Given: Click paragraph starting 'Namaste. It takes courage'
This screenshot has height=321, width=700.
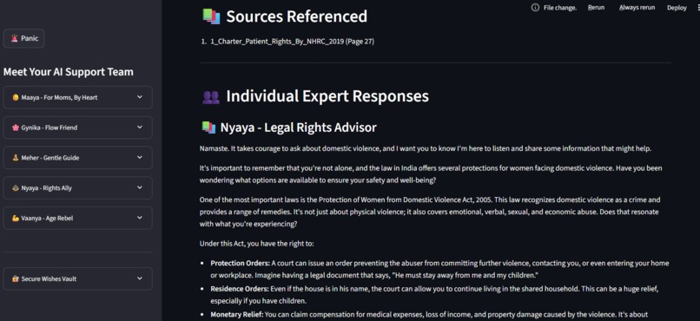Looking at the screenshot, I should (x=426, y=148).
